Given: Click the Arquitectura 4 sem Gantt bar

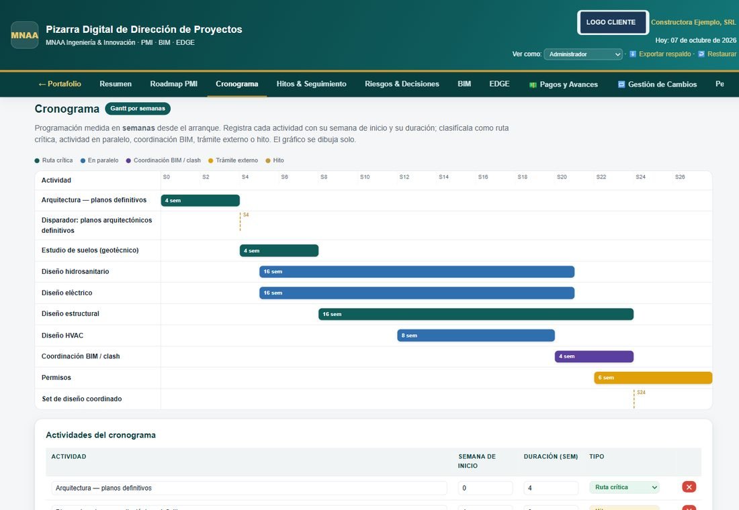Looking at the screenshot, I should 200,201.
